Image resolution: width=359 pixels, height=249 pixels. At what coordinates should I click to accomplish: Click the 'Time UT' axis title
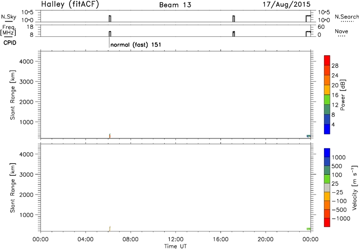pos(175,246)
